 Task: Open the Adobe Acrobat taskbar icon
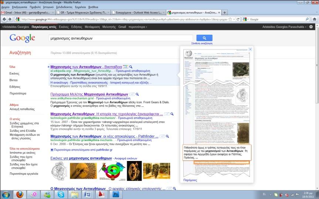click(x=102, y=195)
